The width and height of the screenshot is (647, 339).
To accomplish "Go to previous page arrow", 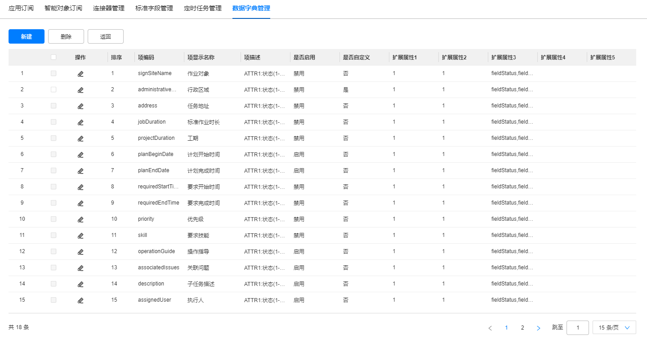I will point(490,328).
